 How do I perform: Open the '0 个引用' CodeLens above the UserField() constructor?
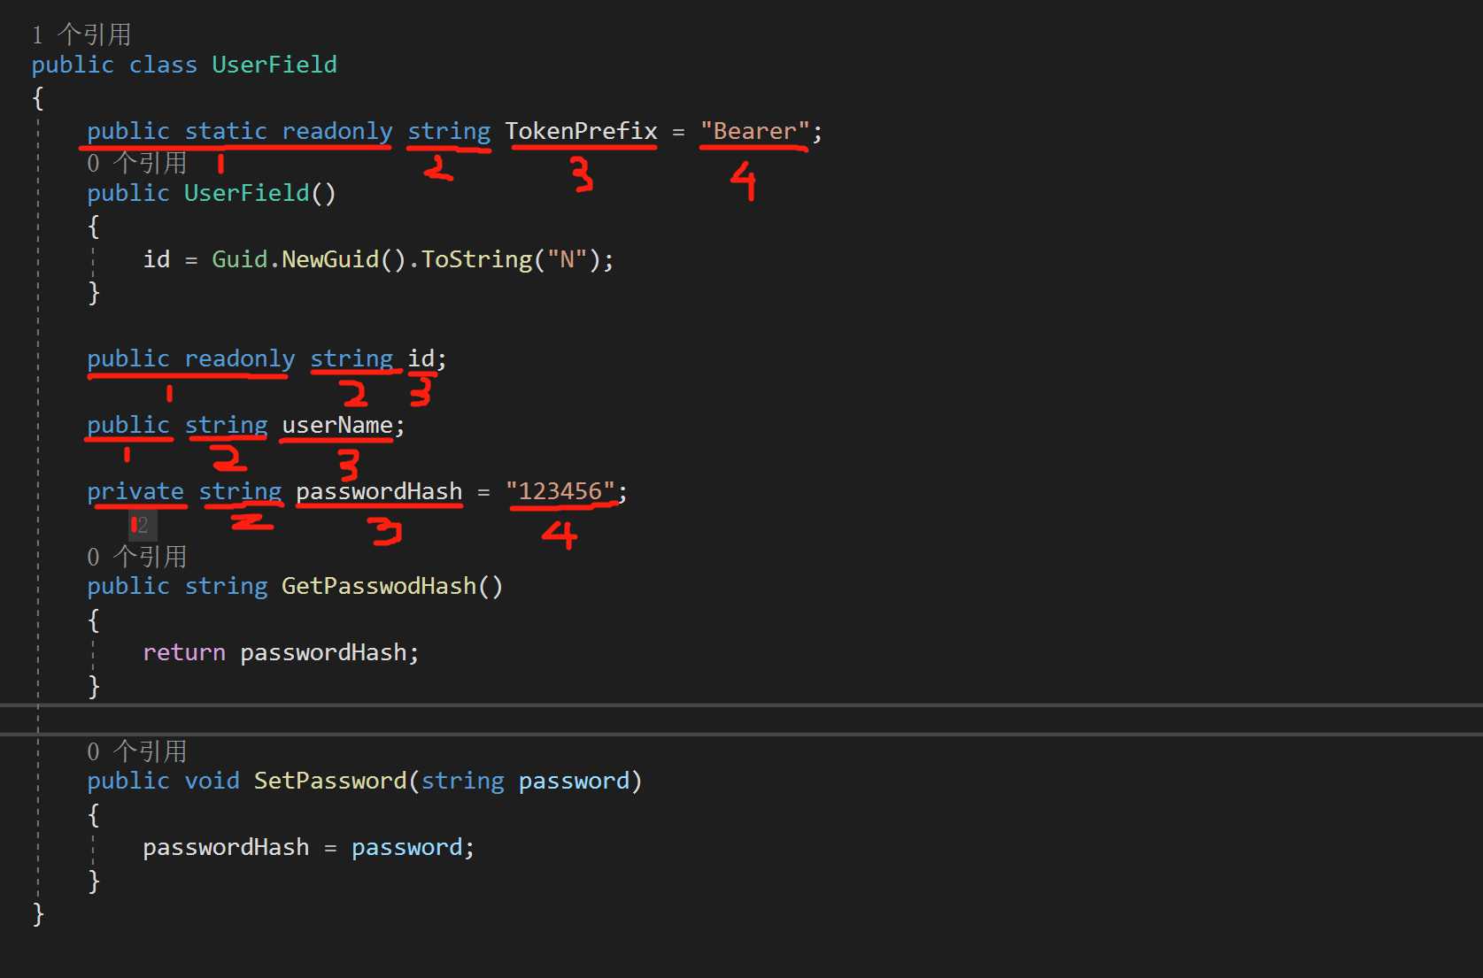[x=137, y=163]
